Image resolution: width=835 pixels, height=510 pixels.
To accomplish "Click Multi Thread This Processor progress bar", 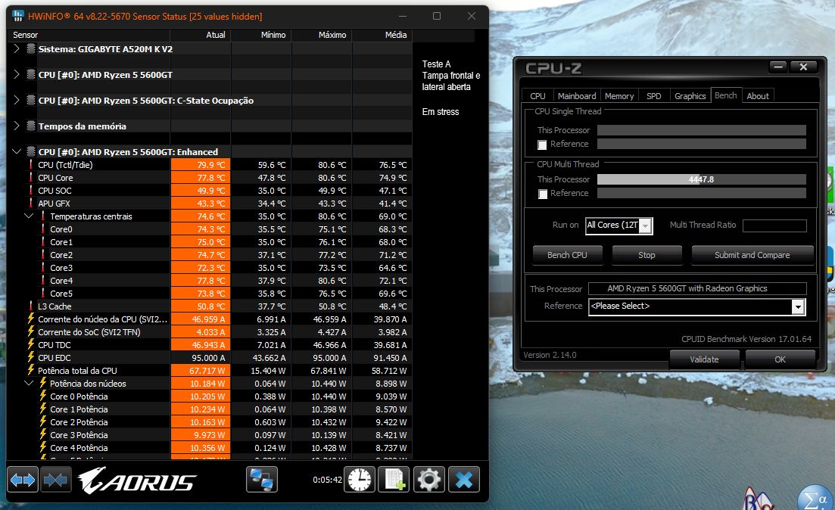I will pos(701,179).
